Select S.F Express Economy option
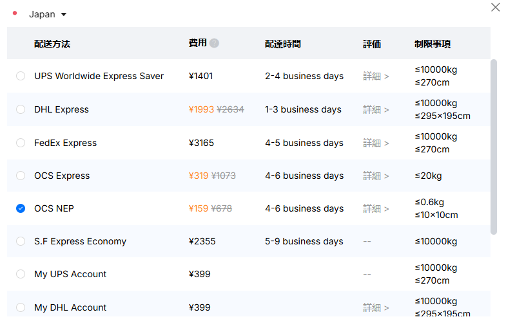Image resolution: width=506 pixels, height=328 pixels. tap(21, 241)
